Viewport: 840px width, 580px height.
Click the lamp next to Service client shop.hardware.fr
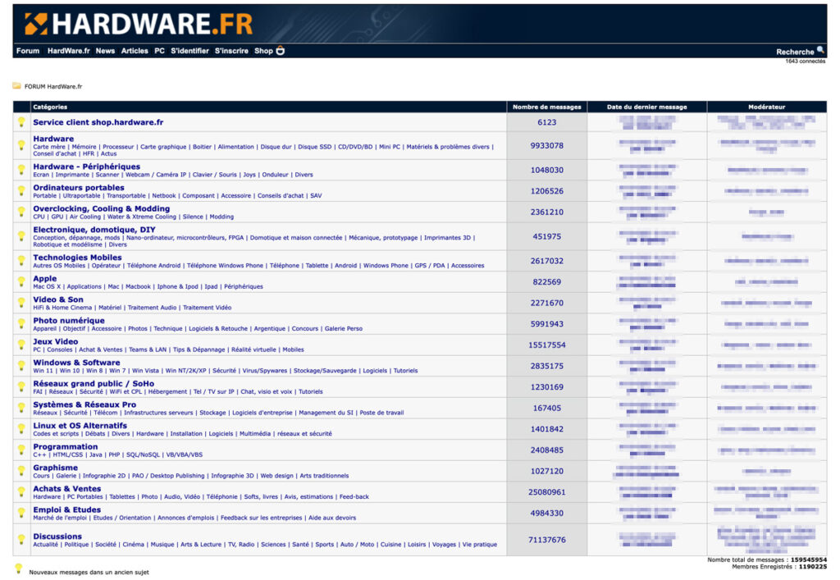(21, 121)
